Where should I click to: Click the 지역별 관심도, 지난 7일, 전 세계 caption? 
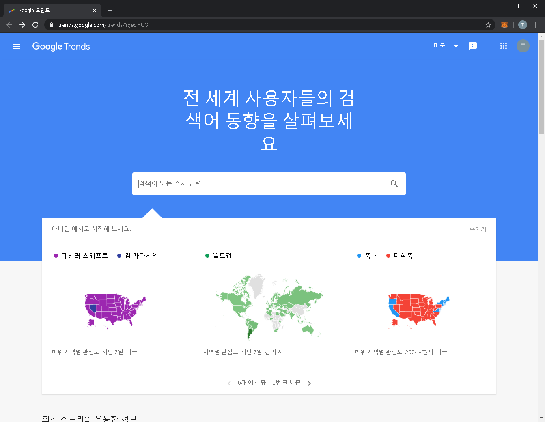[x=243, y=352]
